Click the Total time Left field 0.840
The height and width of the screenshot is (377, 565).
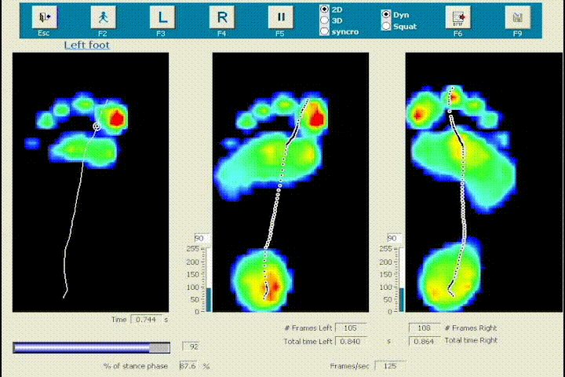(351, 342)
